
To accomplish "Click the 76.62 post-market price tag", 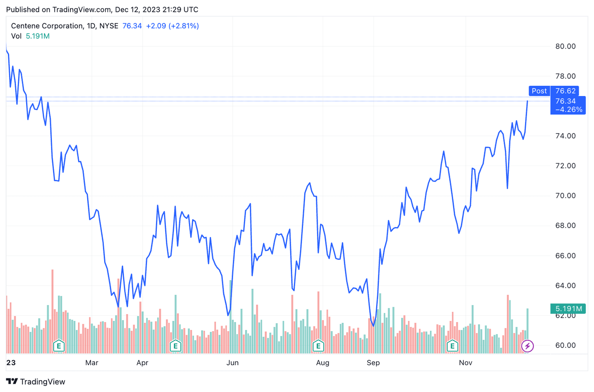I will [x=565, y=91].
